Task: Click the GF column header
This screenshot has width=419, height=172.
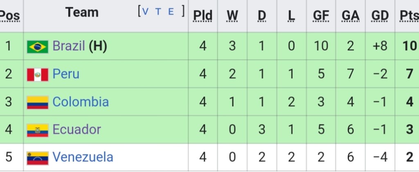Action: click(321, 16)
